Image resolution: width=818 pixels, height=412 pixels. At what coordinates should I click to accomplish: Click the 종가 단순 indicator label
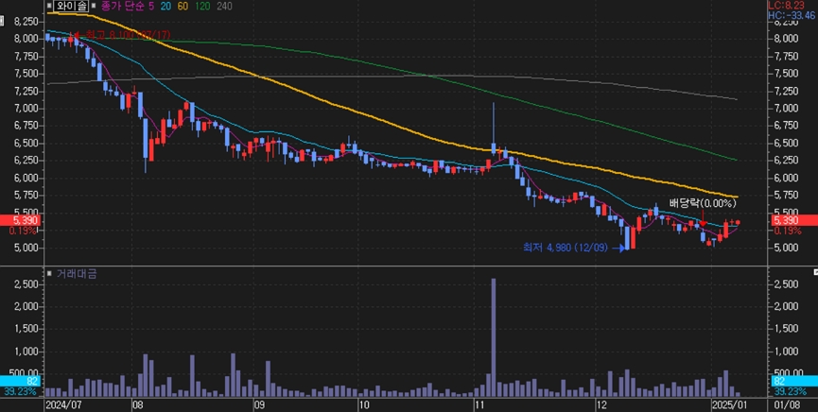pos(123,7)
